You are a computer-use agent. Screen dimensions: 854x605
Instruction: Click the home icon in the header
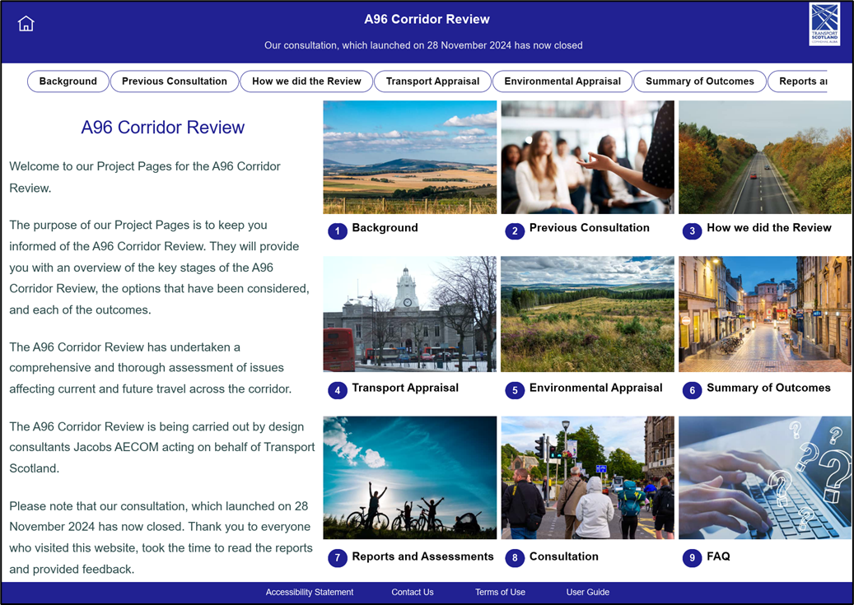point(26,23)
